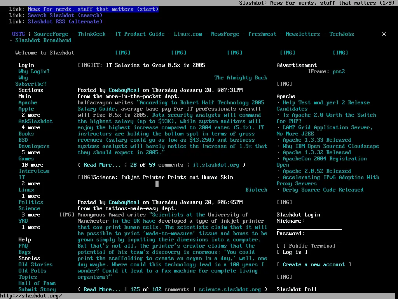Viewport: 398px width, 299px height.
Task: Open the freshmeat link
Action: (x=262, y=34)
